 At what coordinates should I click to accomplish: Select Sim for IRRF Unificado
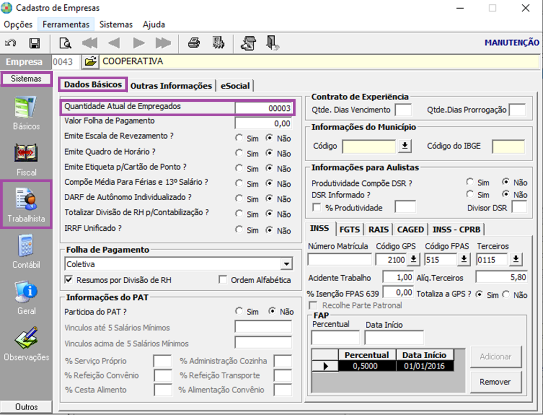coord(239,230)
